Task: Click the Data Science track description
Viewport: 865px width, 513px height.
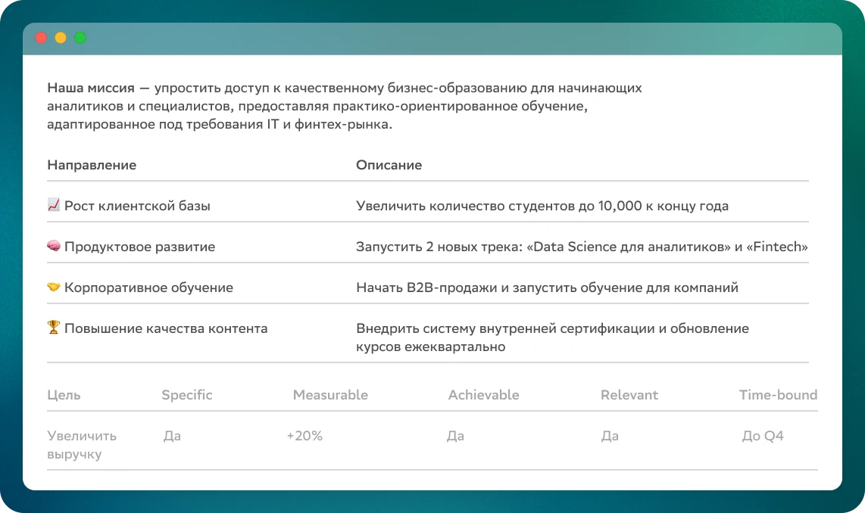Action: click(582, 247)
